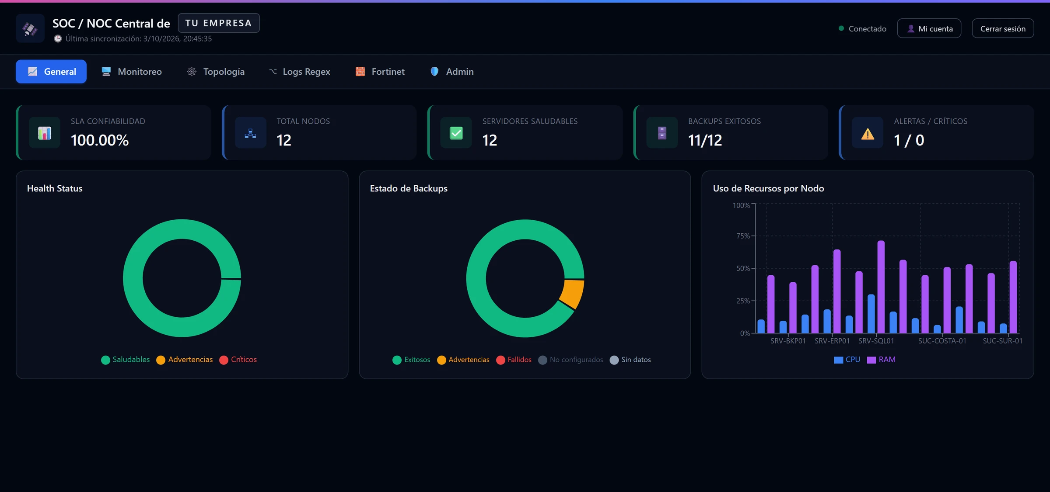1050x492 pixels.
Task: Toggle Críticos legend in Health Status
Action: pyautogui.click(x=238, y=360)
